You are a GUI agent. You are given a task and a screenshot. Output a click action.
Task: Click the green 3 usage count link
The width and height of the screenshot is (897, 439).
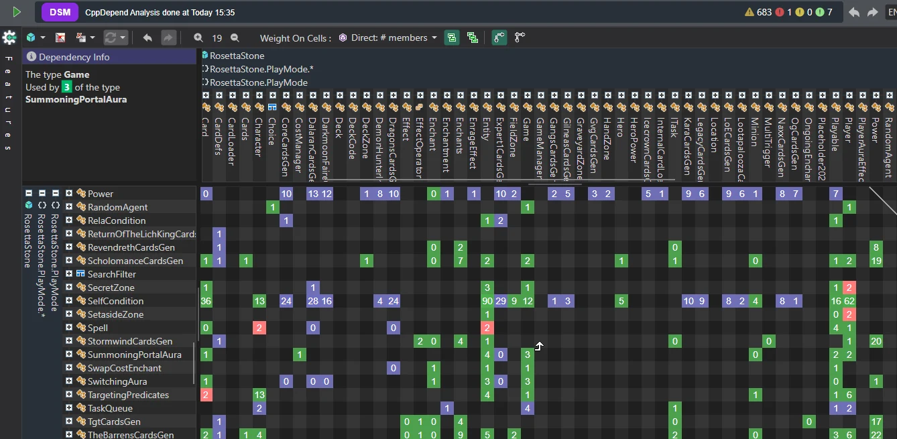tap(66, 87)
